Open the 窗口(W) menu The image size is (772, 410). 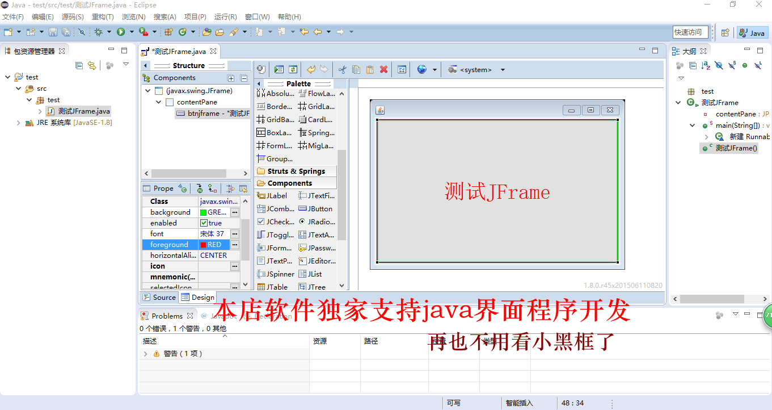pyautogui.click(x=258, y=17)
